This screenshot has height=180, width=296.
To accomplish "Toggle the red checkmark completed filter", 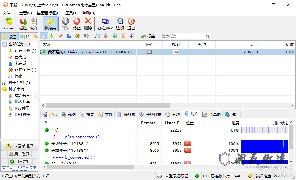I will 60,36.
